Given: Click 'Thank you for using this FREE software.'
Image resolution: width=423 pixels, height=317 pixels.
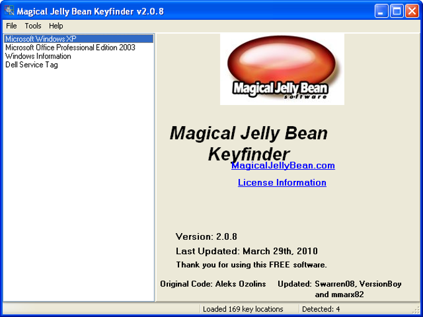Looking at the screenshot, I should click(x=251, y=265).
